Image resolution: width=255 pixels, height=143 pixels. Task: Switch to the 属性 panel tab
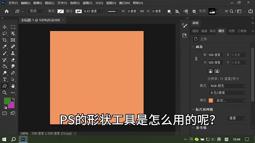point(221,31)
